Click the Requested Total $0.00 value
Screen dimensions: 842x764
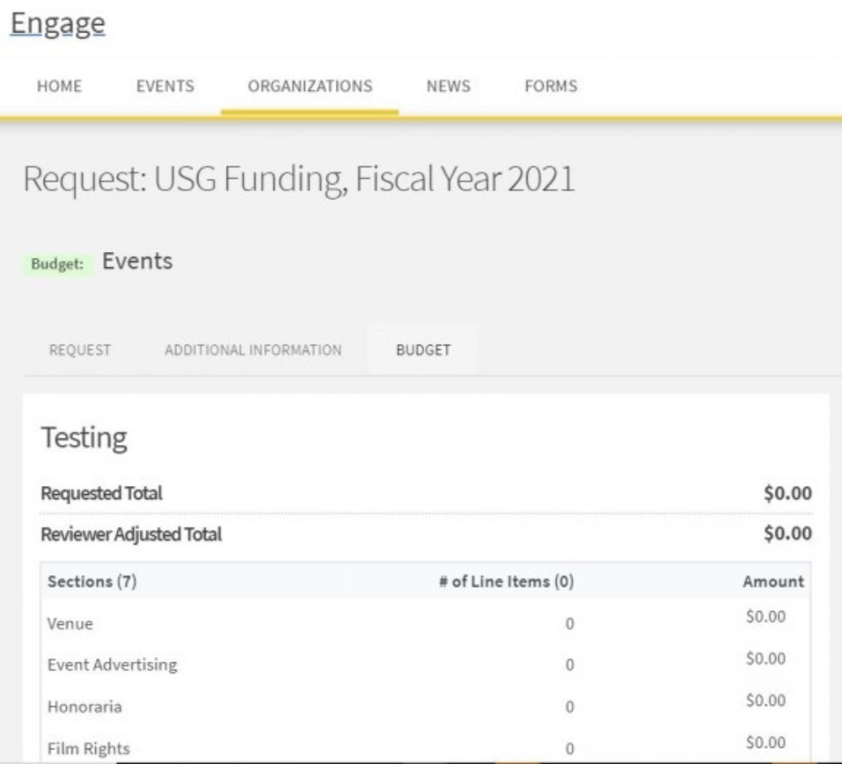tap(788, 493)
